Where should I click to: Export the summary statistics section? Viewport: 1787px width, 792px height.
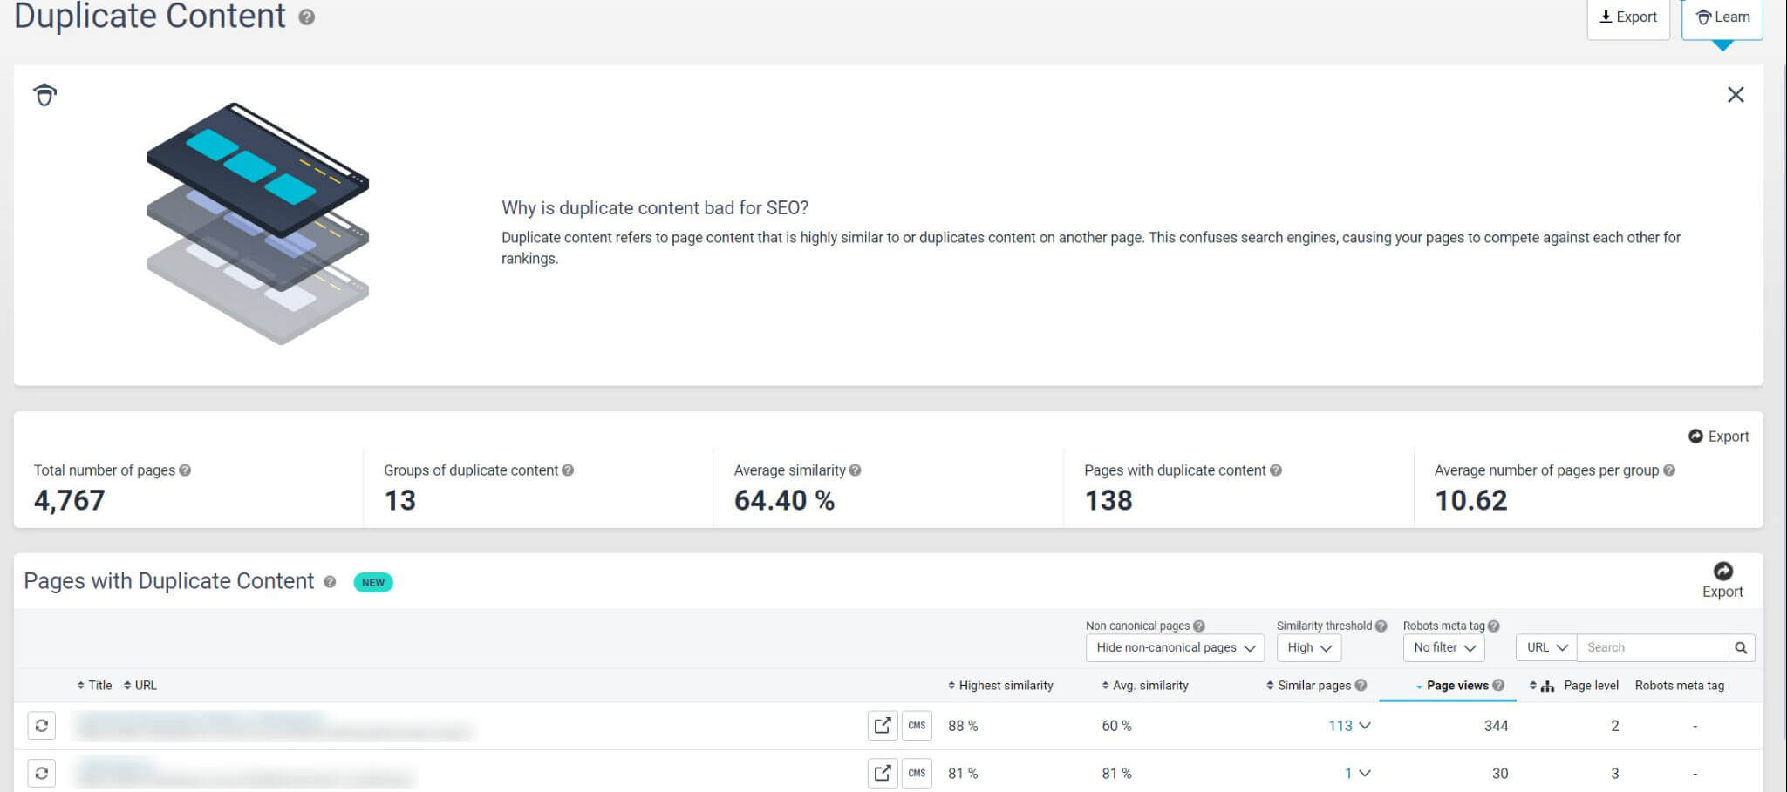1718,437
